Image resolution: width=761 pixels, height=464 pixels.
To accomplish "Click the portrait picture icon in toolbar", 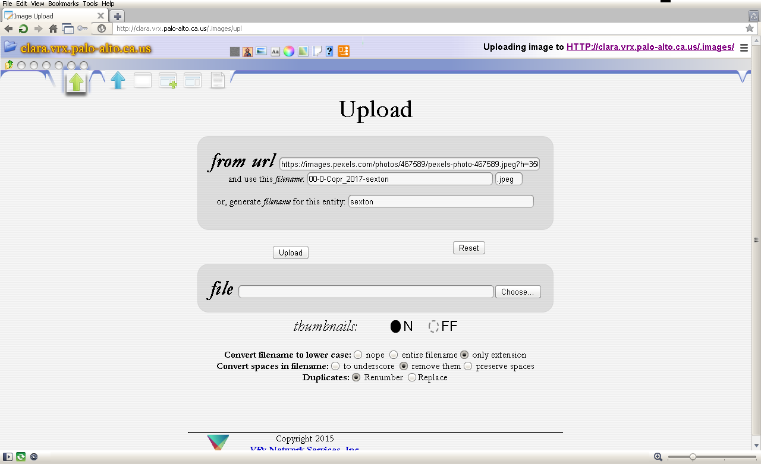I will click(x=247, y=52).
